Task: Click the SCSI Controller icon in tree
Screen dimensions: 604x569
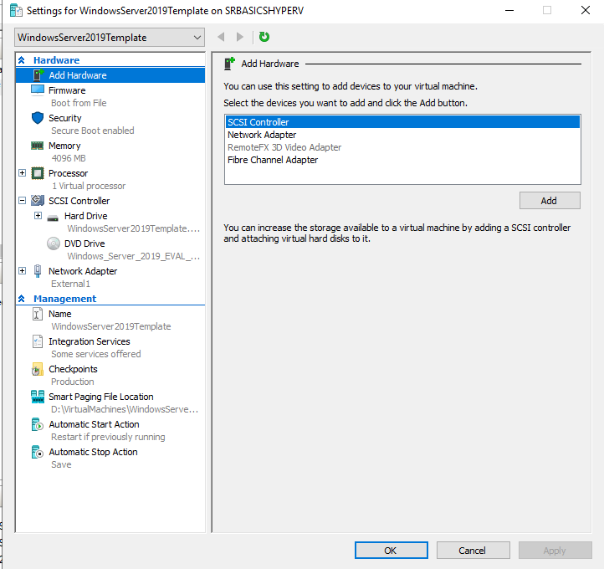Action: [38, 201]
